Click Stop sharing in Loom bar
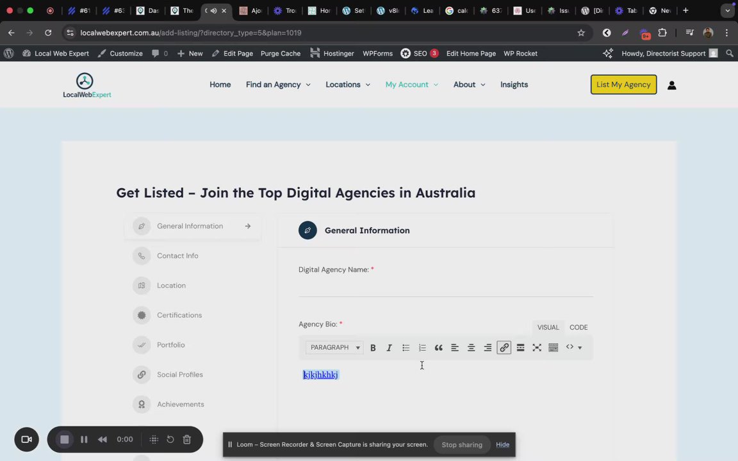Image resolution: width=738 pixels, height=461 pixels. click(x=462, y=444)
